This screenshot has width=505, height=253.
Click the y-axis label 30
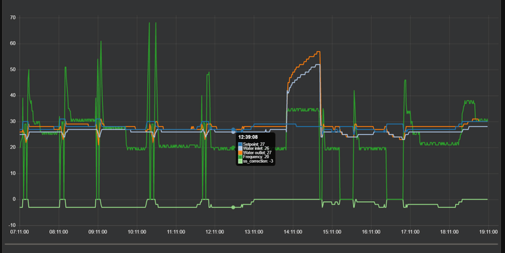pos(13,121)
